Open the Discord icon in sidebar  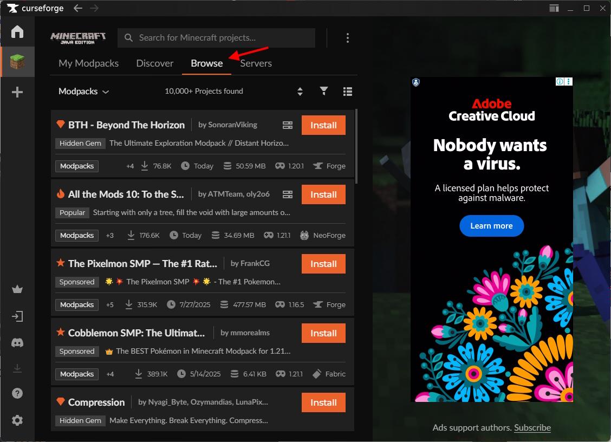[17, 343]
